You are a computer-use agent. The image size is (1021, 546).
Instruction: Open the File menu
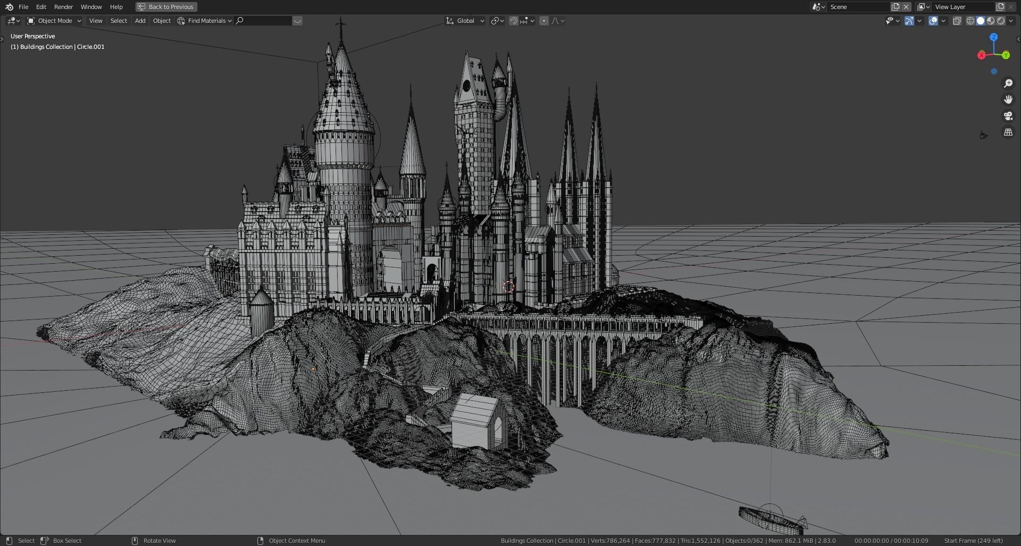point(23,7)
